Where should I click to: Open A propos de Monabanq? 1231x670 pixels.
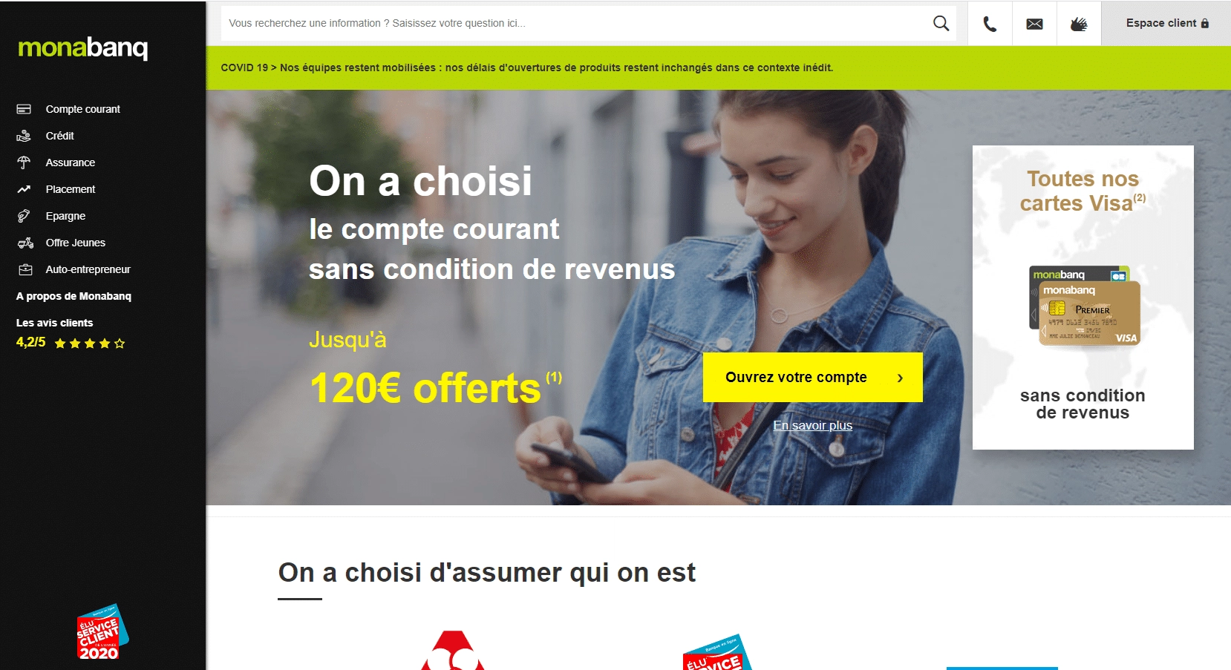coord(74,296)
